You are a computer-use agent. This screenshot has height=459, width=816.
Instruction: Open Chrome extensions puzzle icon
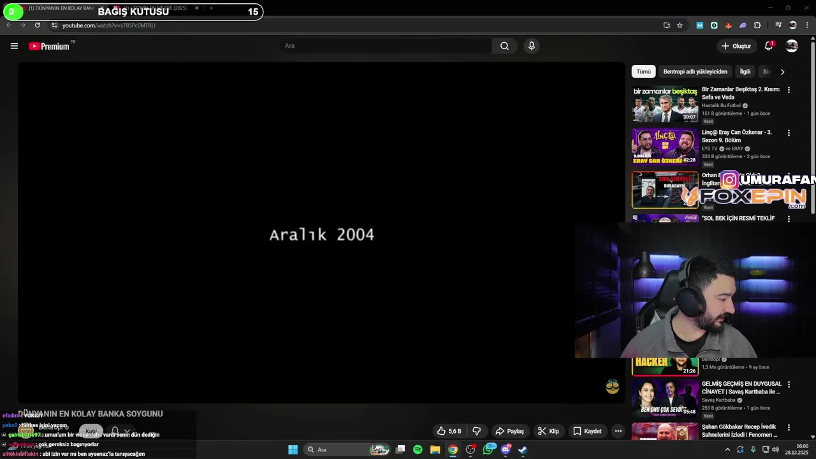pos(757,25)
